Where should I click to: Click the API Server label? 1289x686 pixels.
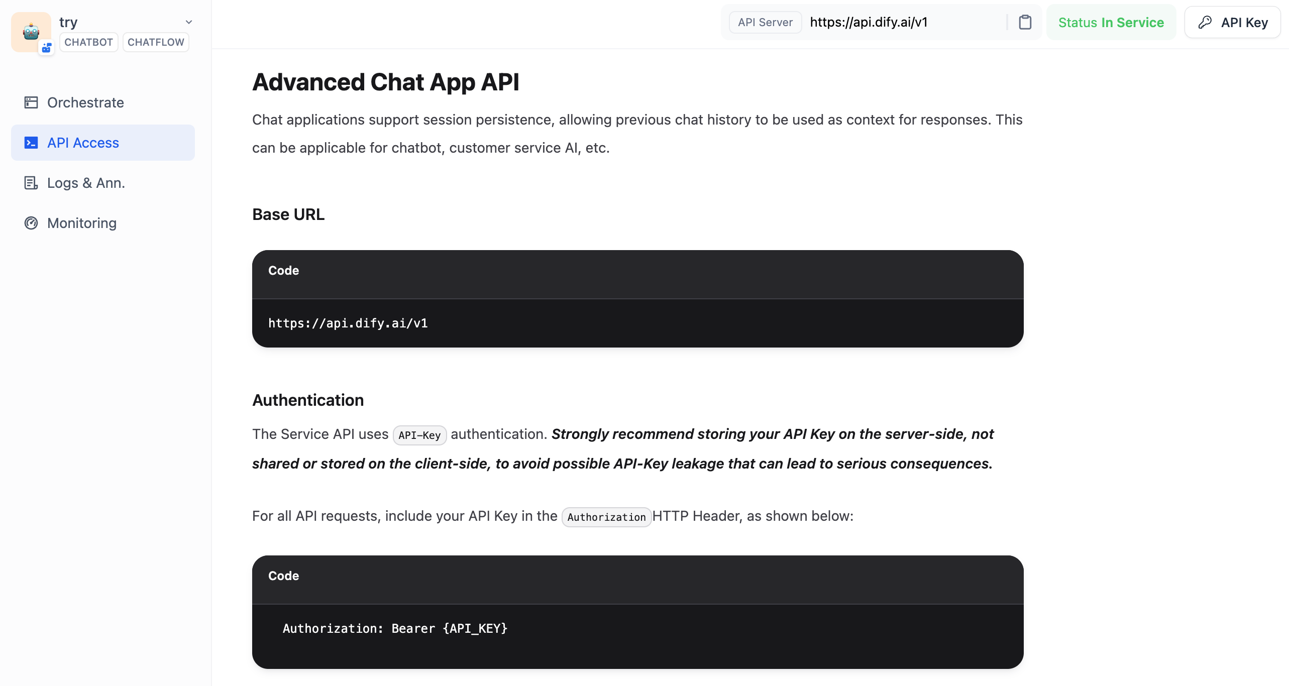tap(765, 22)
